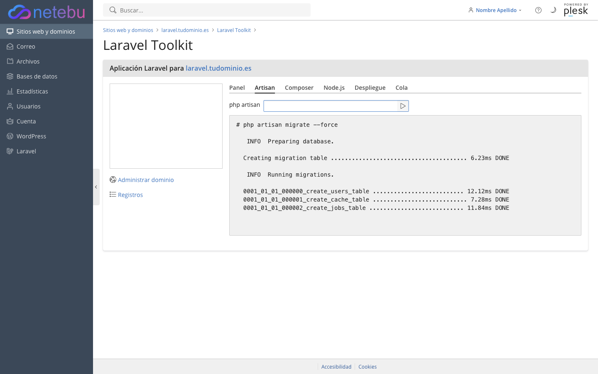
Task: Open Usuarios sidebar item
Action: pos(47,106)
